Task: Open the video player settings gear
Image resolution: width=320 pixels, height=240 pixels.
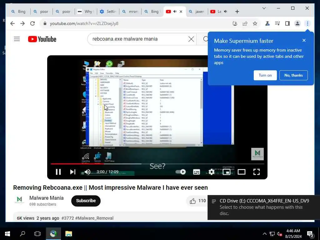Action: [x=212, y=172]
